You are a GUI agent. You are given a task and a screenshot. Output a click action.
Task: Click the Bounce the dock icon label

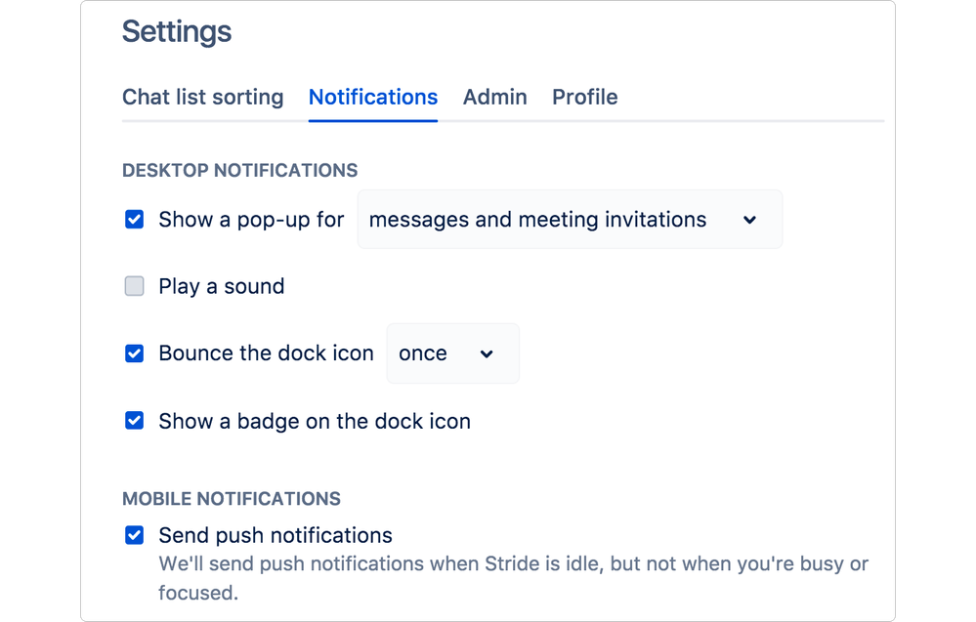tap(265, 353)
